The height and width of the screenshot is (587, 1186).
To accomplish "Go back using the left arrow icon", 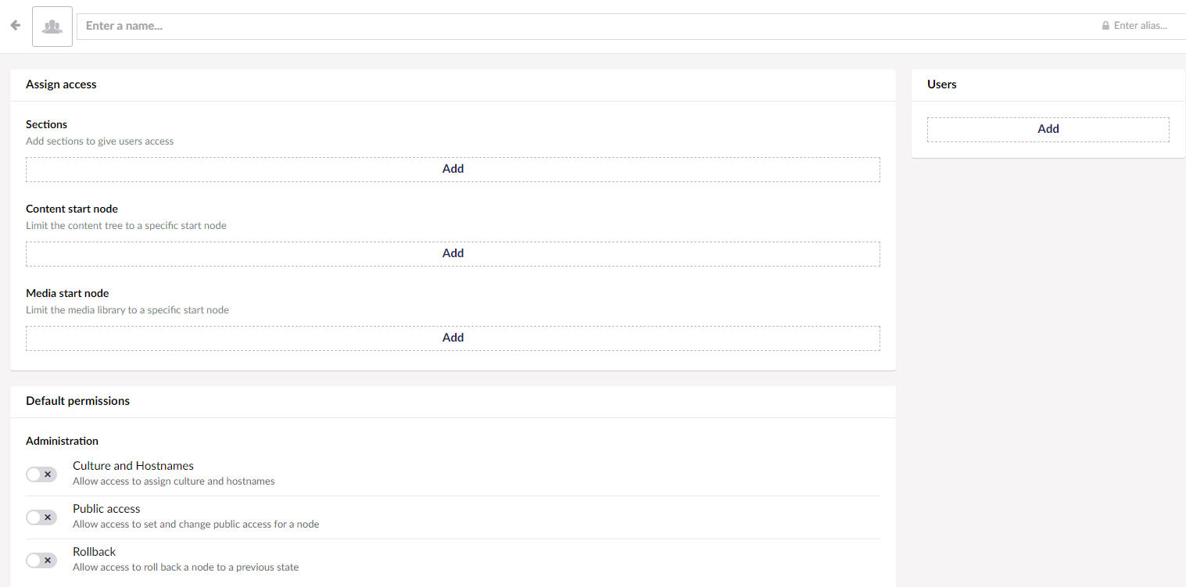I will coord(15,26).
